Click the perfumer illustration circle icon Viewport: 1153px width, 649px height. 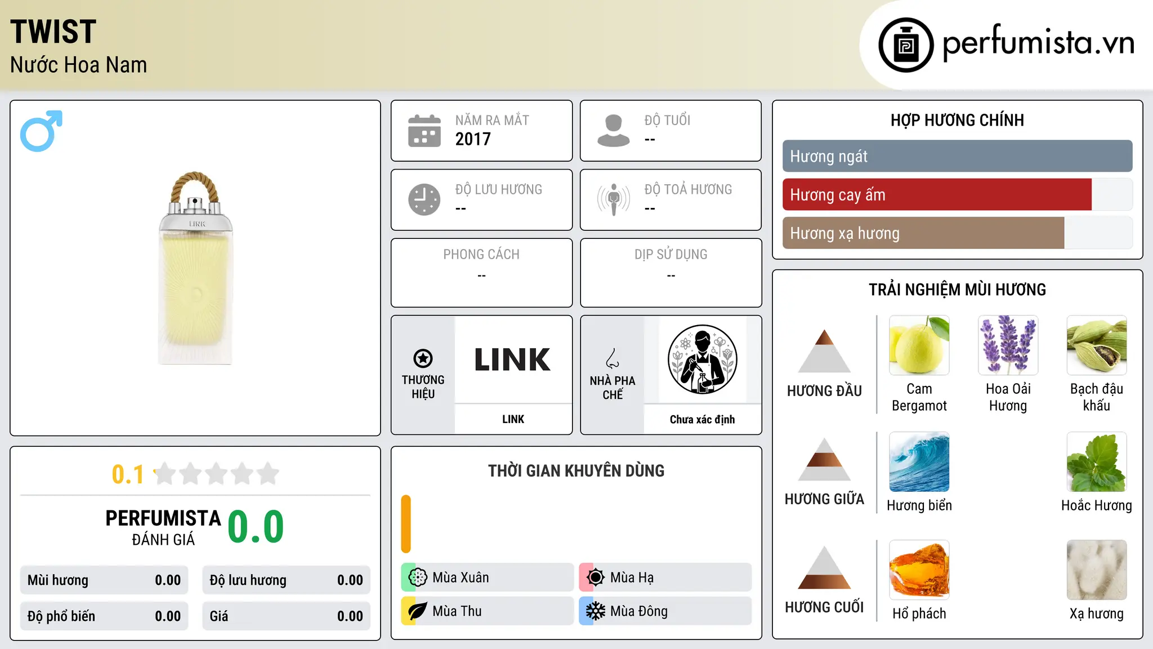click(702, 359)
